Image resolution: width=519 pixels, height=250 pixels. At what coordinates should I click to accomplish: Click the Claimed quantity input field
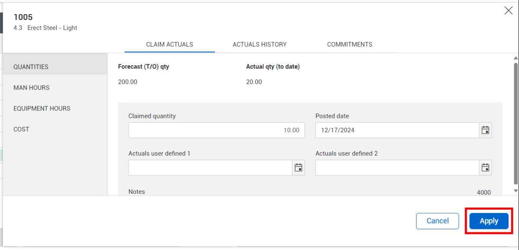pos(216,130)
